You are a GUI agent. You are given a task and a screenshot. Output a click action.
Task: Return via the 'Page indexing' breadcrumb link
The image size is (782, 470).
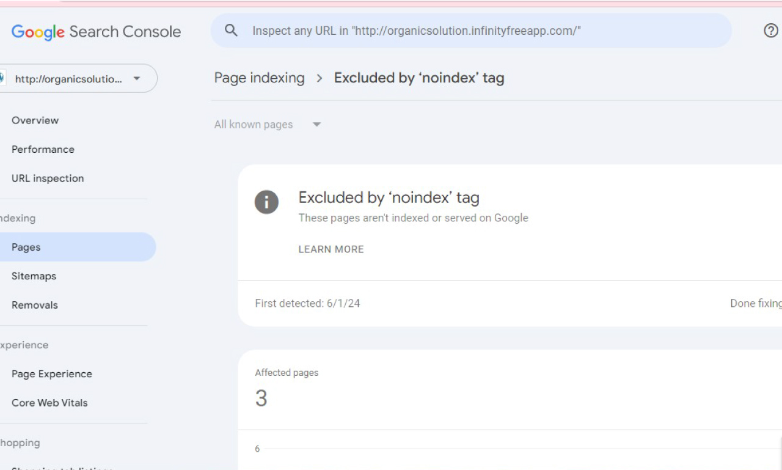(x=258, y=78)
